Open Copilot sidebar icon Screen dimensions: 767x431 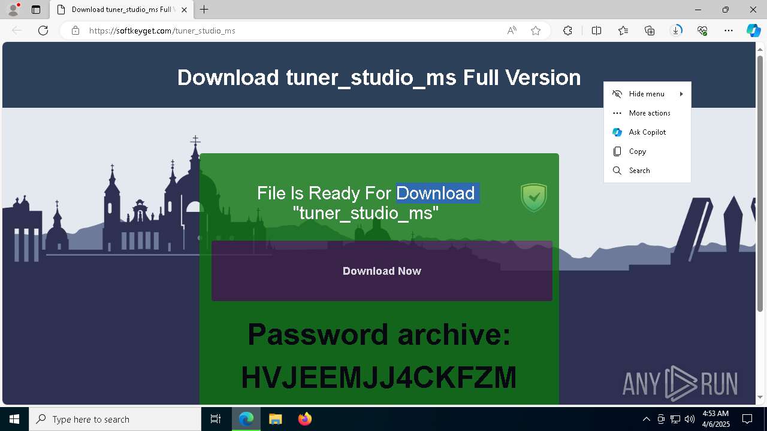tap(754, 31)
